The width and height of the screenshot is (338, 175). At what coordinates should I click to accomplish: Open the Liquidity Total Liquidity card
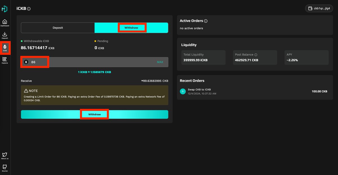[203, 57]
